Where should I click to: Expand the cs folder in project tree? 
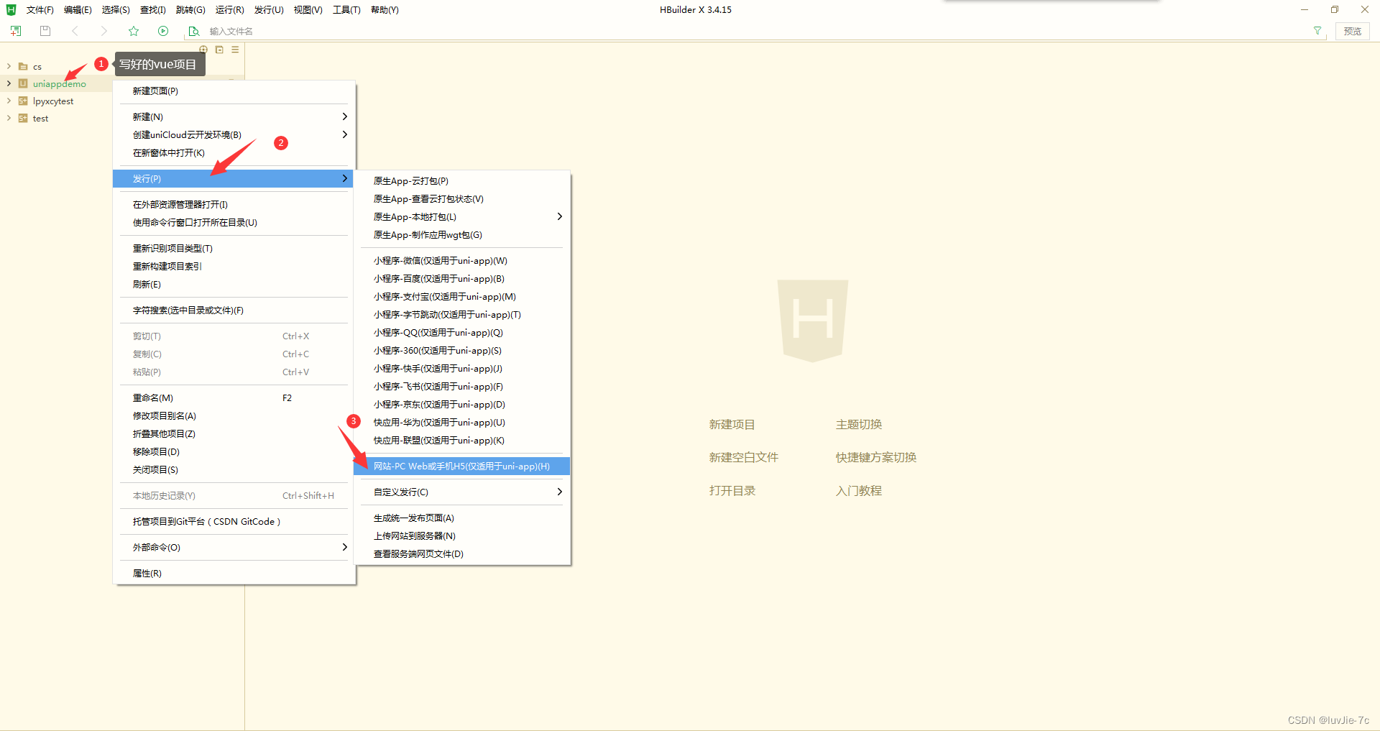9,66
